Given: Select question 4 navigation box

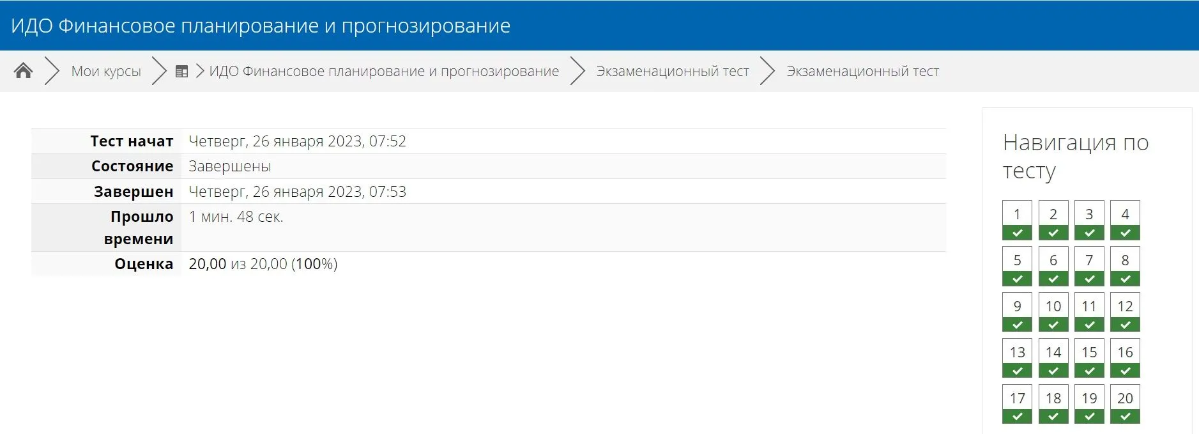Looking at the screenshot, I should click(1125, 220).
